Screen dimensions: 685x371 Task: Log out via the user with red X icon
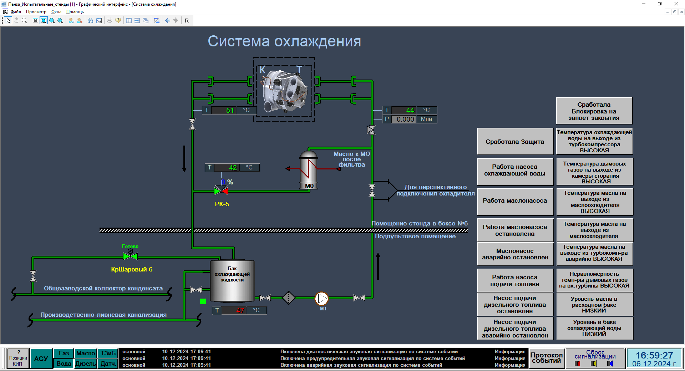[80, 21]
